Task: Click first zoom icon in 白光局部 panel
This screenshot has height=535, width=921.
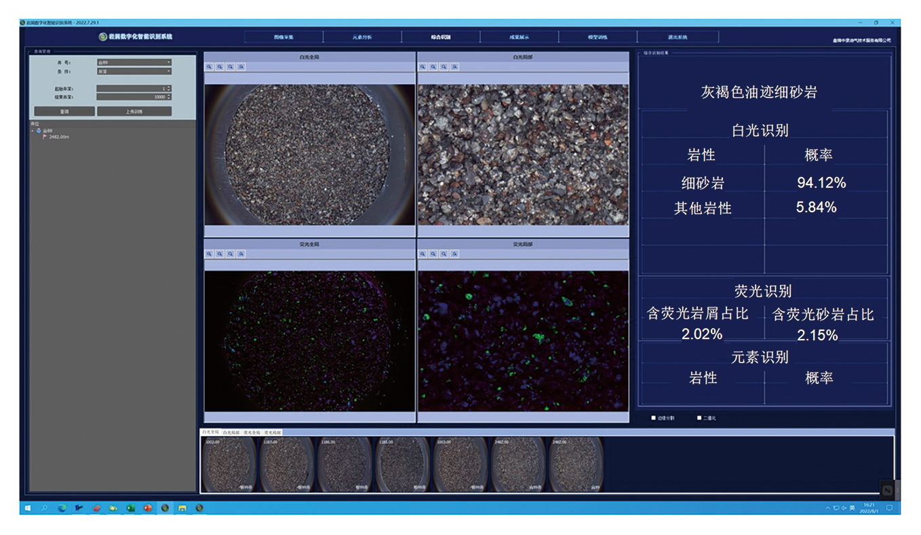Action: 423,67
